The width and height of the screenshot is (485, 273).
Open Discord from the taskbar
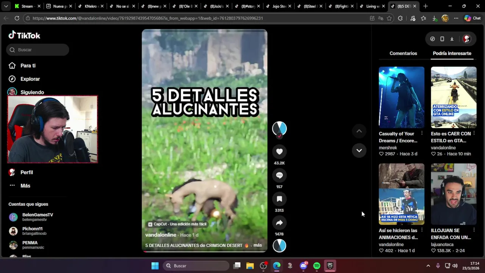tap(304, 266)
